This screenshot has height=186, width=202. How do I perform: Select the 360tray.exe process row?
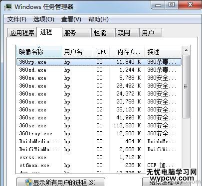[x=99, y=133]
